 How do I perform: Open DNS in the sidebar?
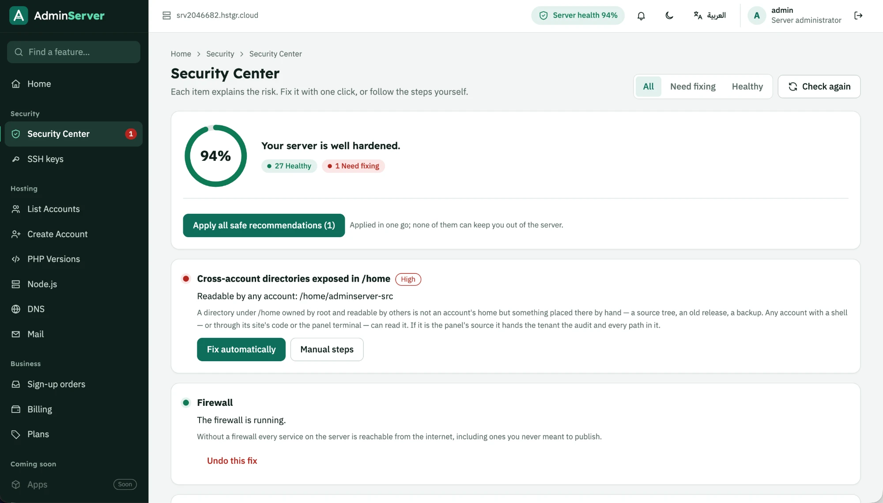(73, 309)
